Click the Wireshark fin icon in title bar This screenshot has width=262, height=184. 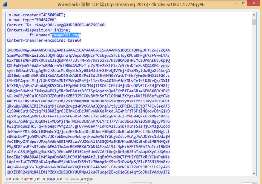(x=5, y=4)
